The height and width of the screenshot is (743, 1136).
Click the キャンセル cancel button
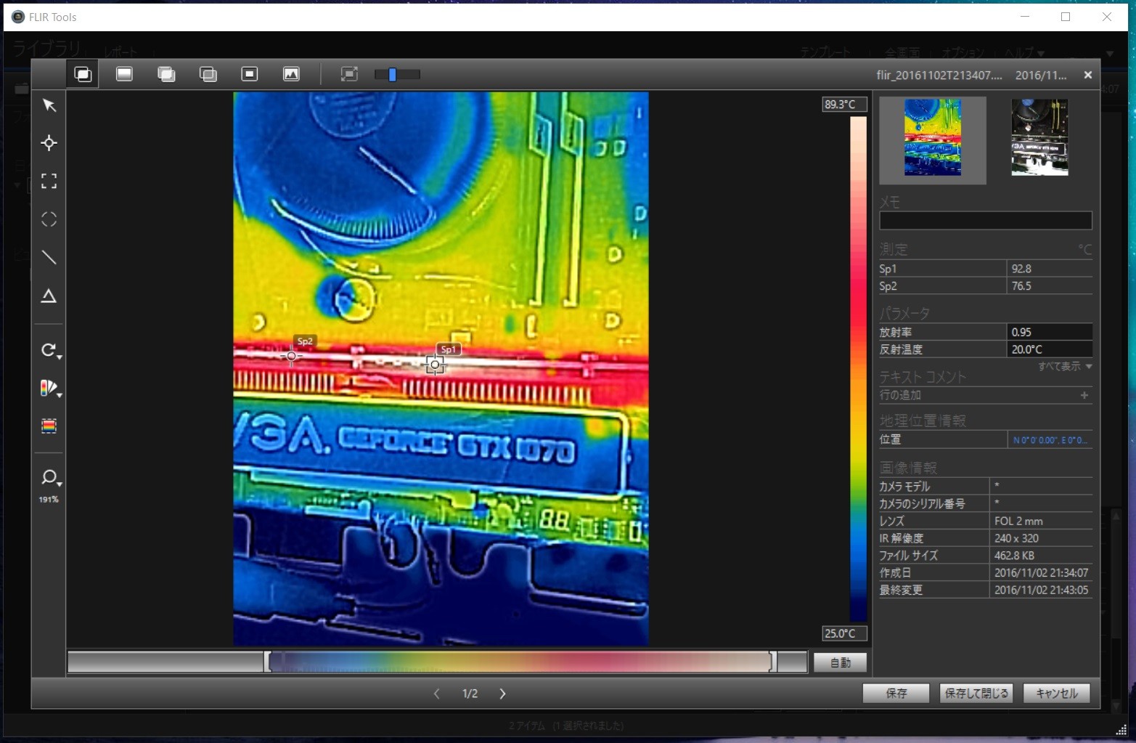pyautogui.click(x=1056, y=694)
